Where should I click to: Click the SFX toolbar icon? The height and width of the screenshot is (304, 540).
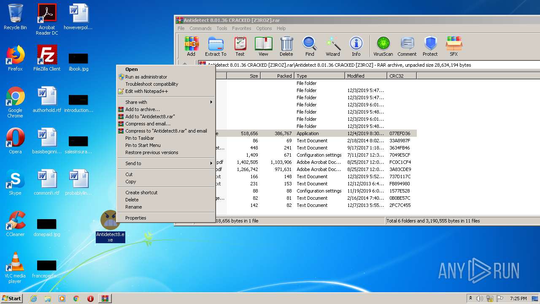(x=454, y=46)
